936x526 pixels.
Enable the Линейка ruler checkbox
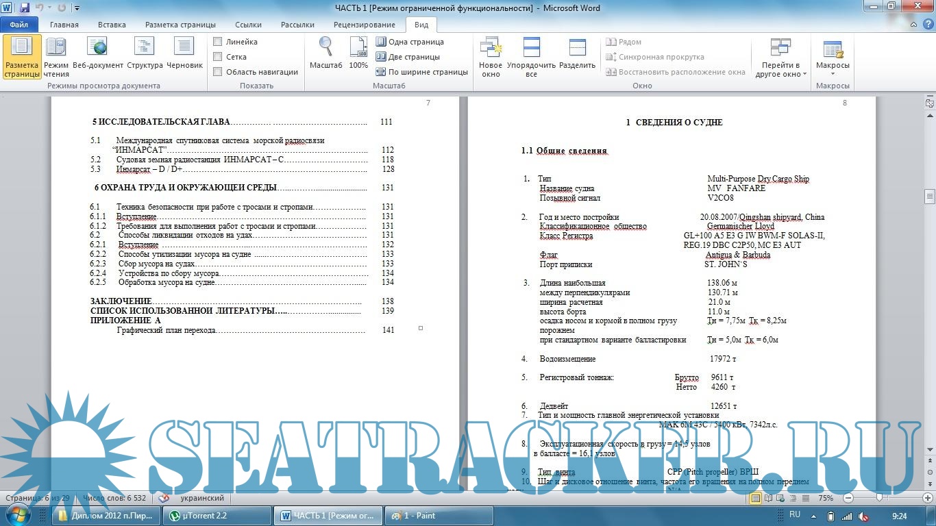click(218, 42)
